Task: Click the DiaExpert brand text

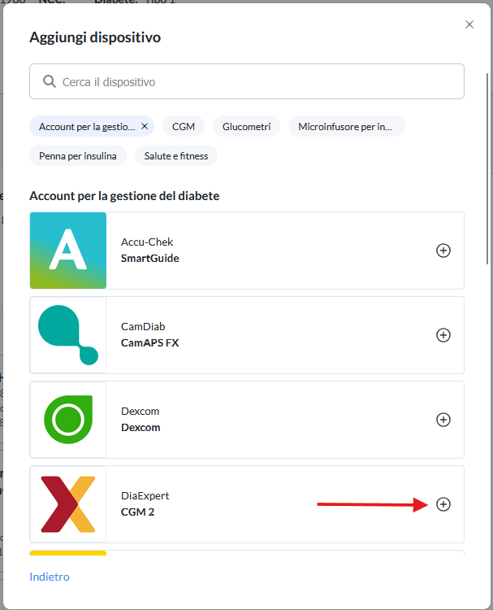Action: coord(145,495)
